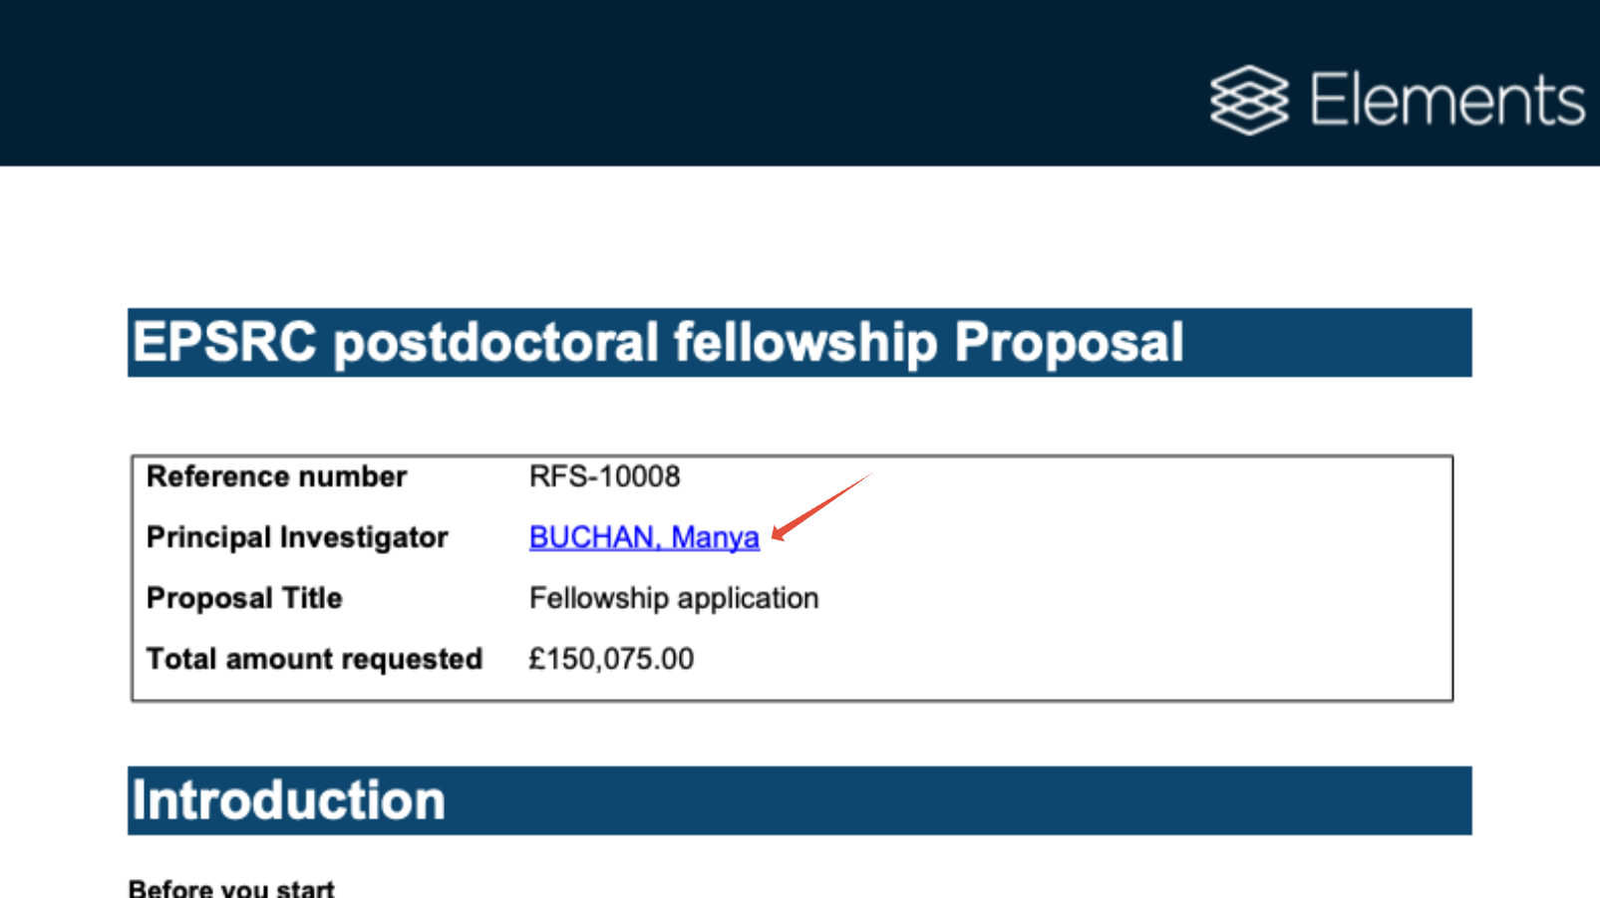This screenshot has height=898, width=1600.
Task: Select the EPSRC postdoctoral fellowship Proposal heading
Action: [658, 343]
